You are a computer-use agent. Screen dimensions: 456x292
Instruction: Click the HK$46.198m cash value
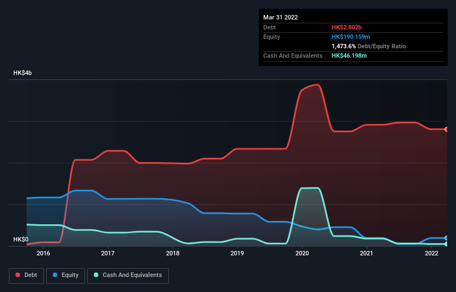click(349, 56)
